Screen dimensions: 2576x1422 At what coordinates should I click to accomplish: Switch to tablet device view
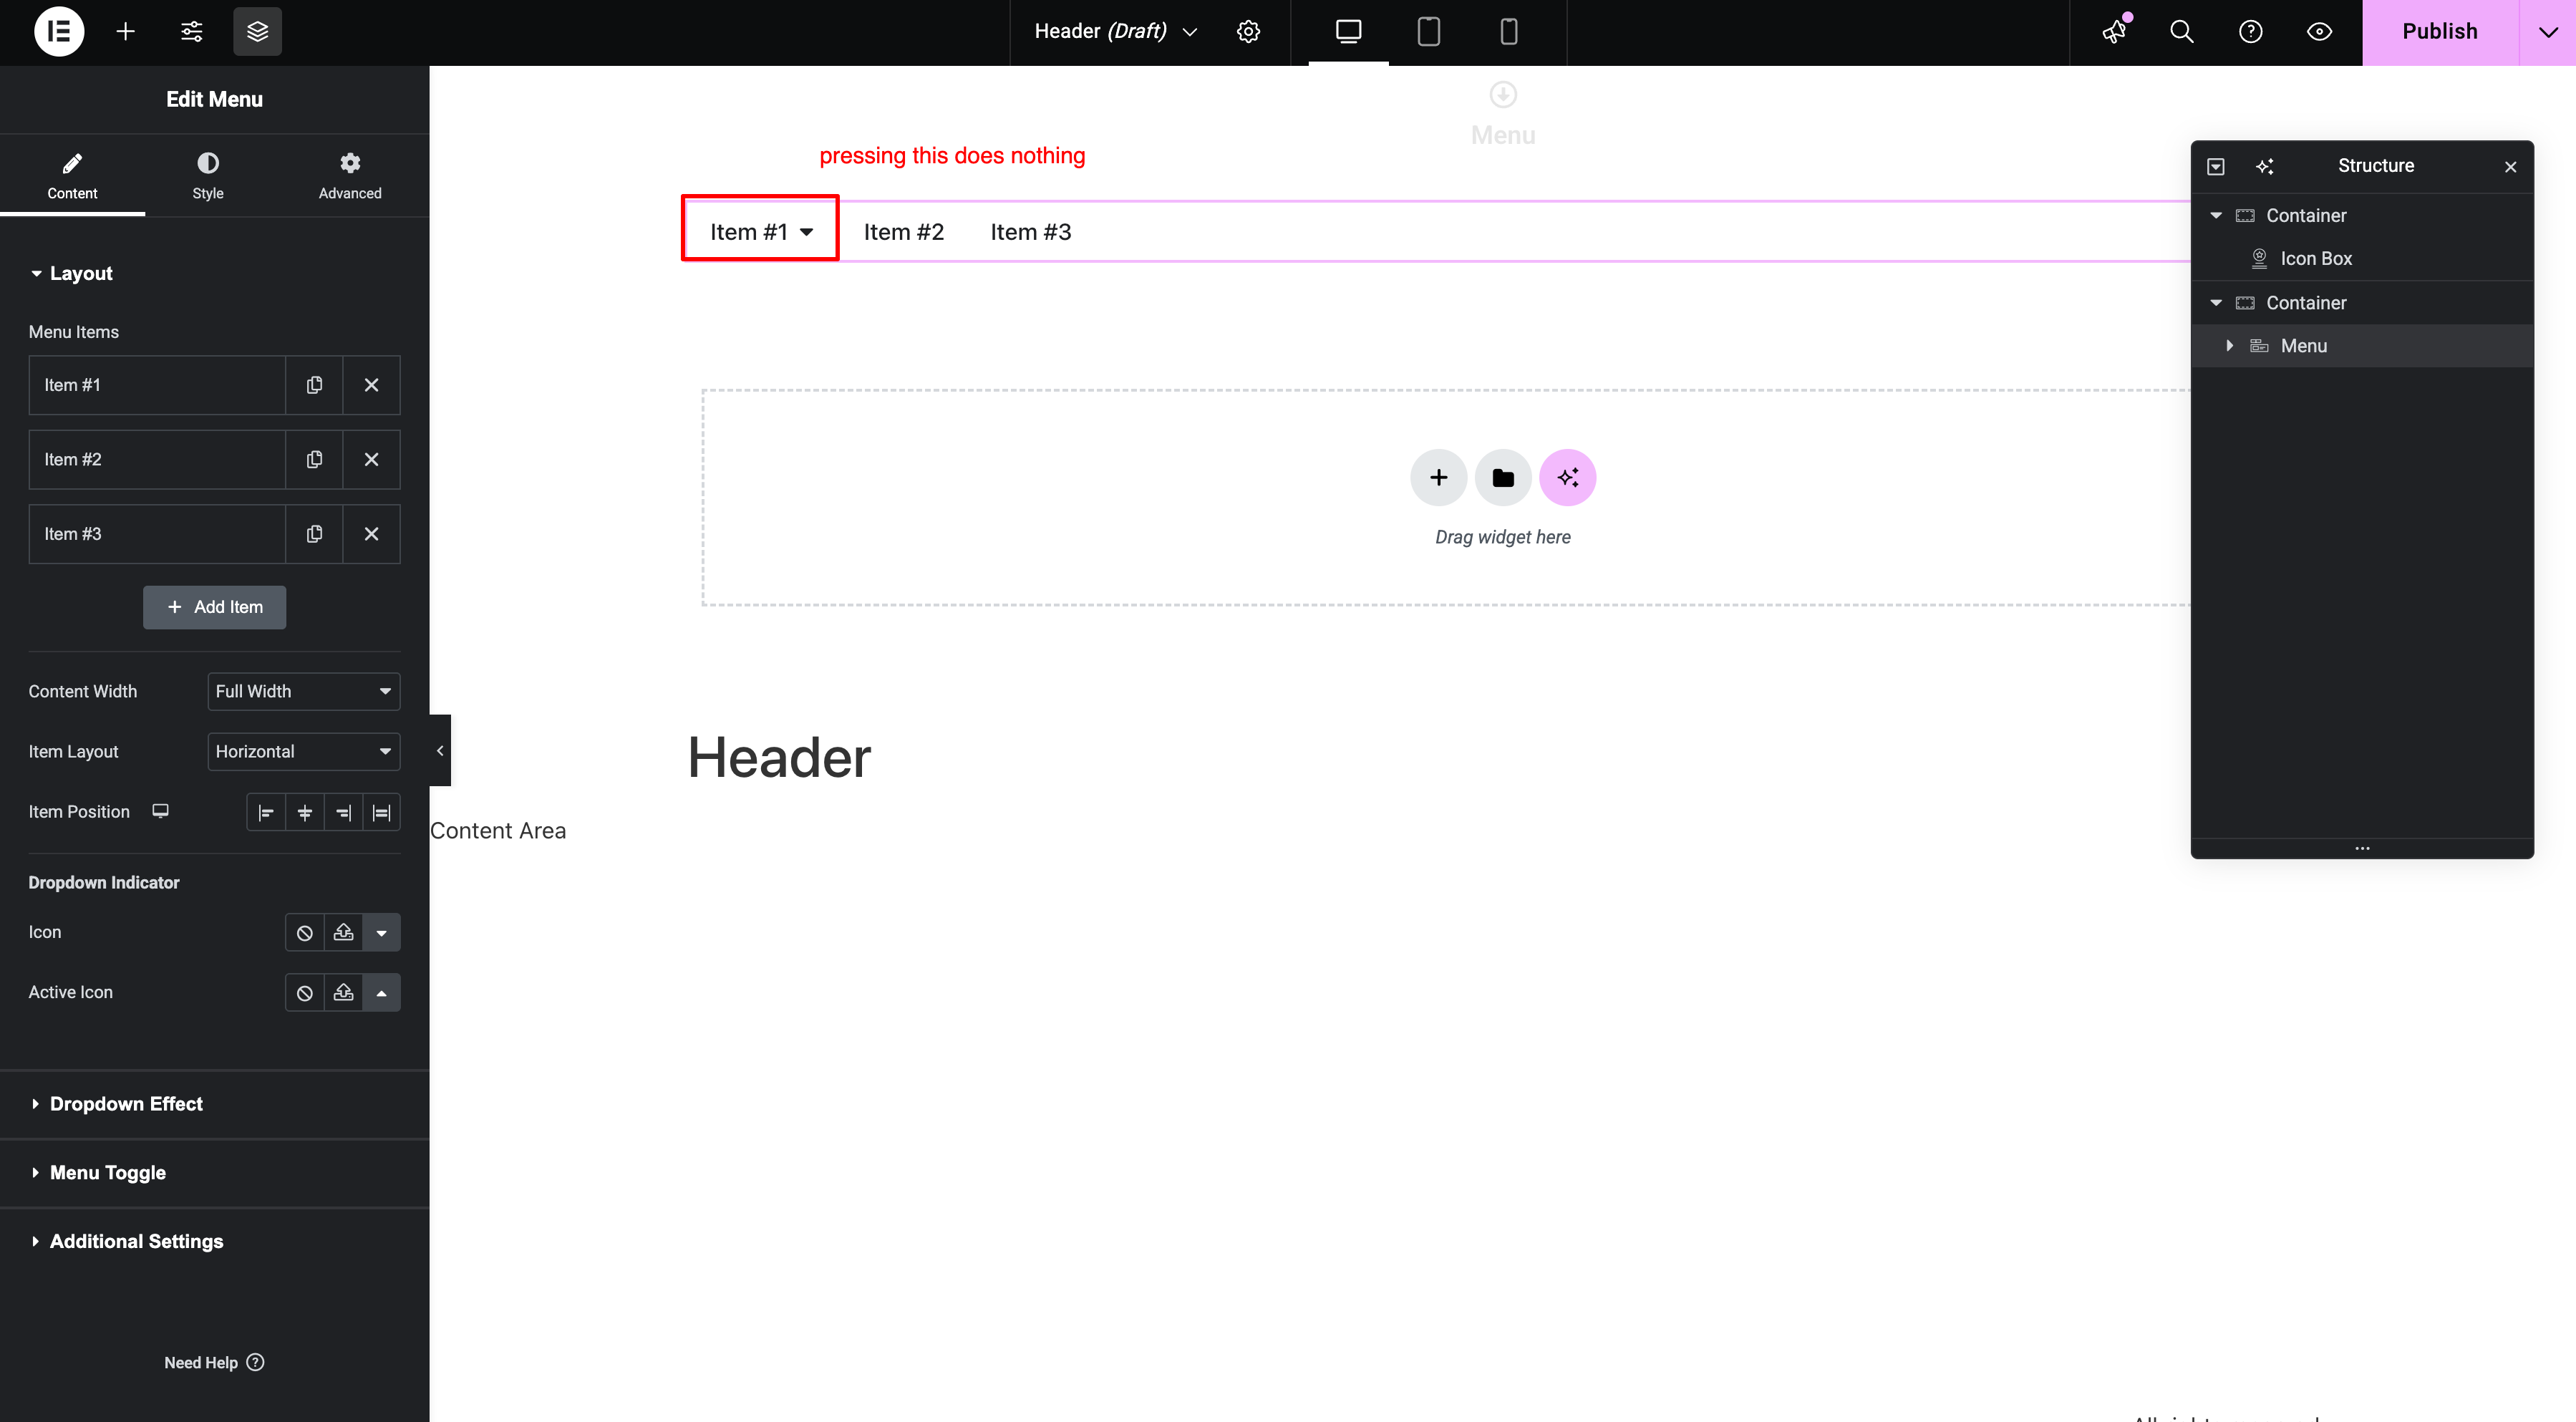1429,31
